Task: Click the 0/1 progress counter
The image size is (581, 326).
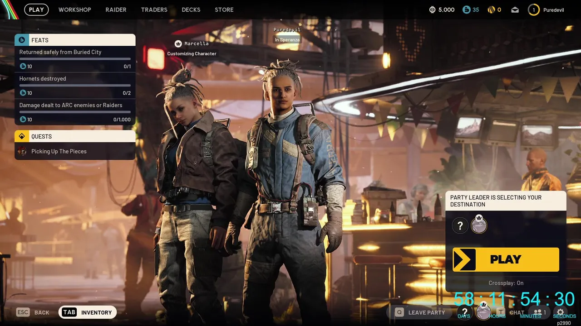Action: click(127, 67)
